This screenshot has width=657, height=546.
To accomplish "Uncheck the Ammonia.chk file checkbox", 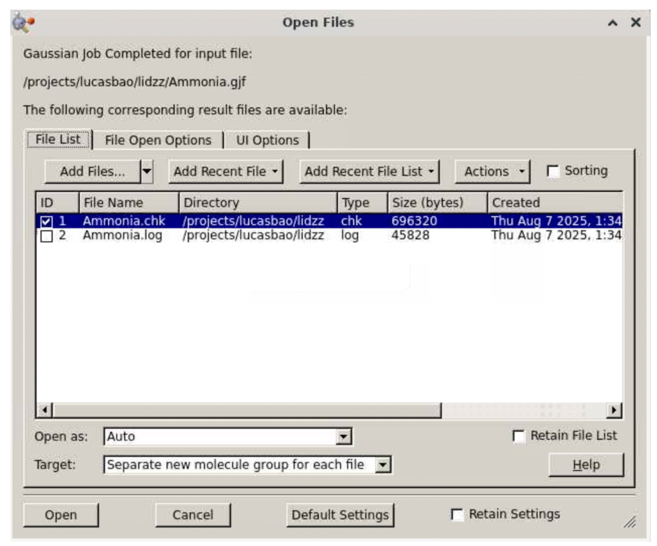I will pos(47,222).
